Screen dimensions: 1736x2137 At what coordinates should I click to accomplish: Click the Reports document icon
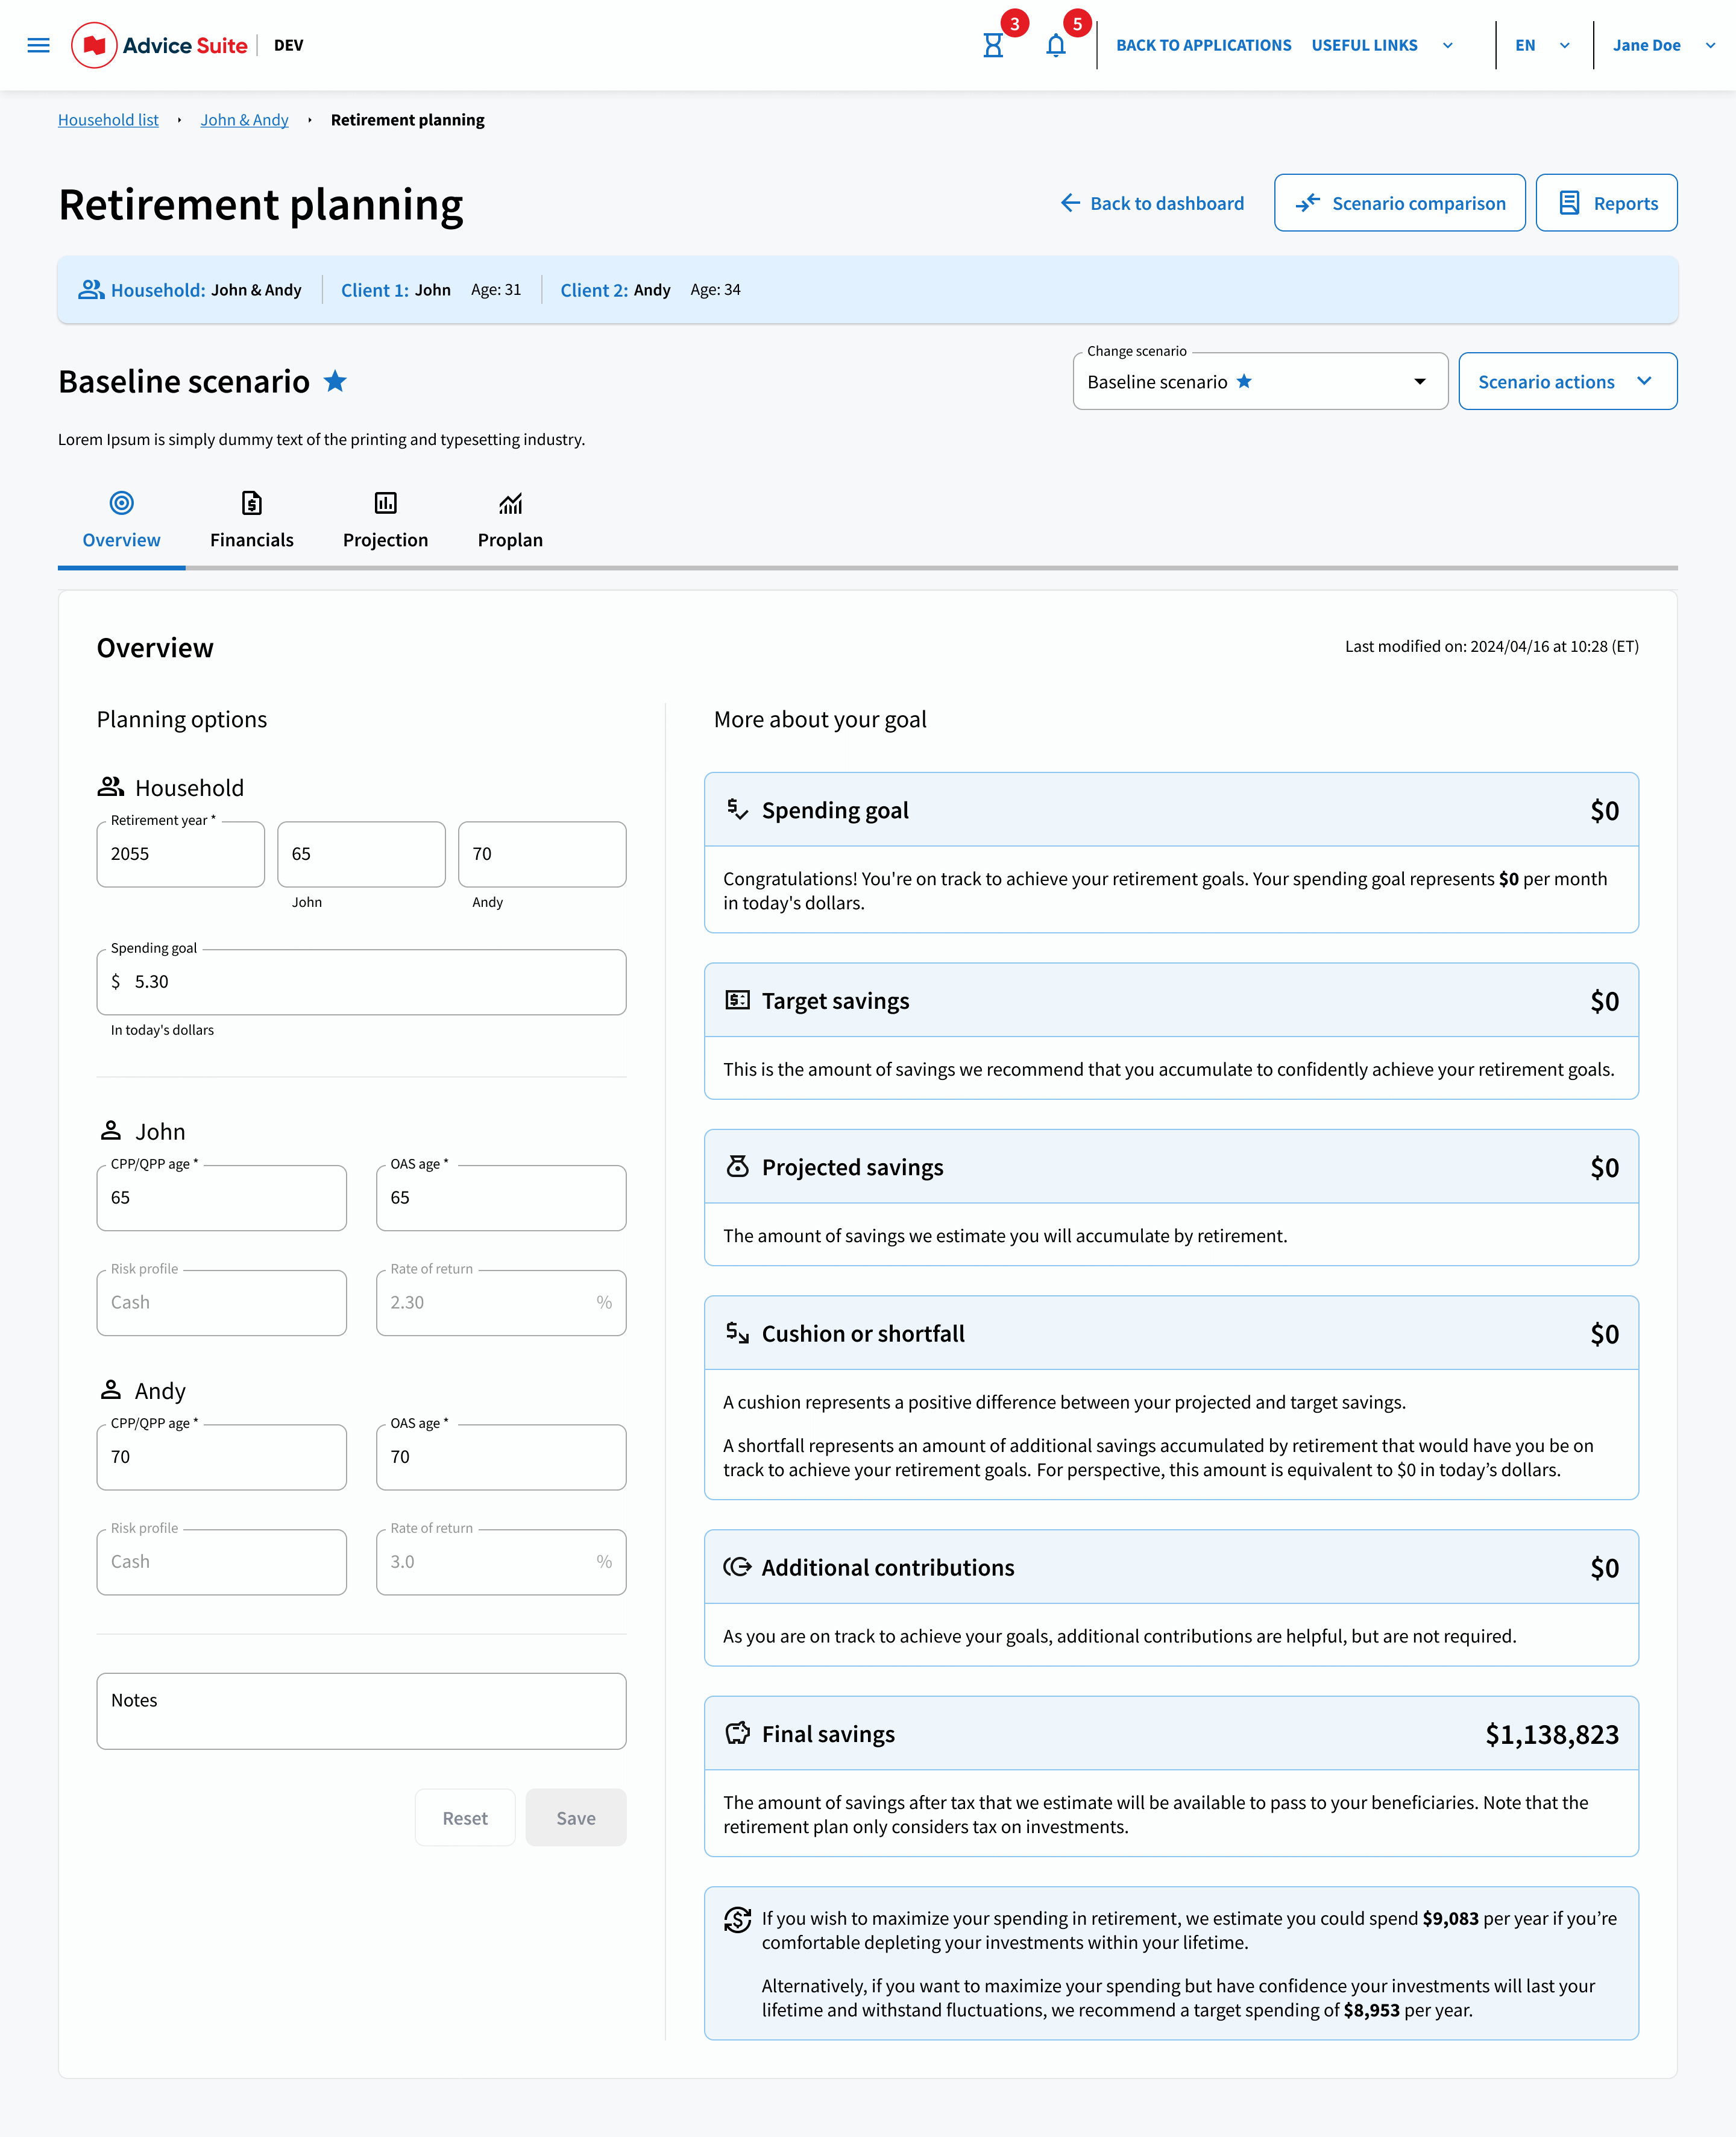1569,203
